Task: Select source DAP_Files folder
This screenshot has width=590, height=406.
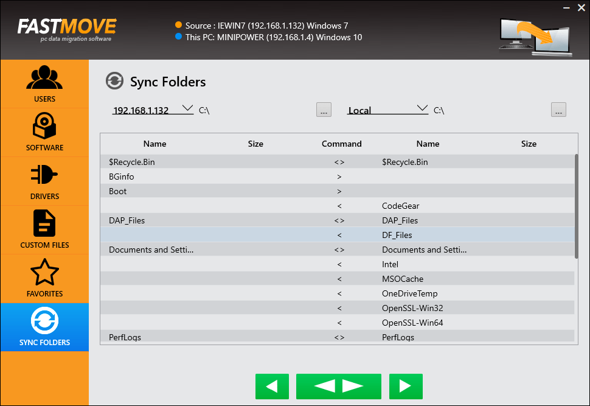Action: pyautogui.click(x=127, y=221)
